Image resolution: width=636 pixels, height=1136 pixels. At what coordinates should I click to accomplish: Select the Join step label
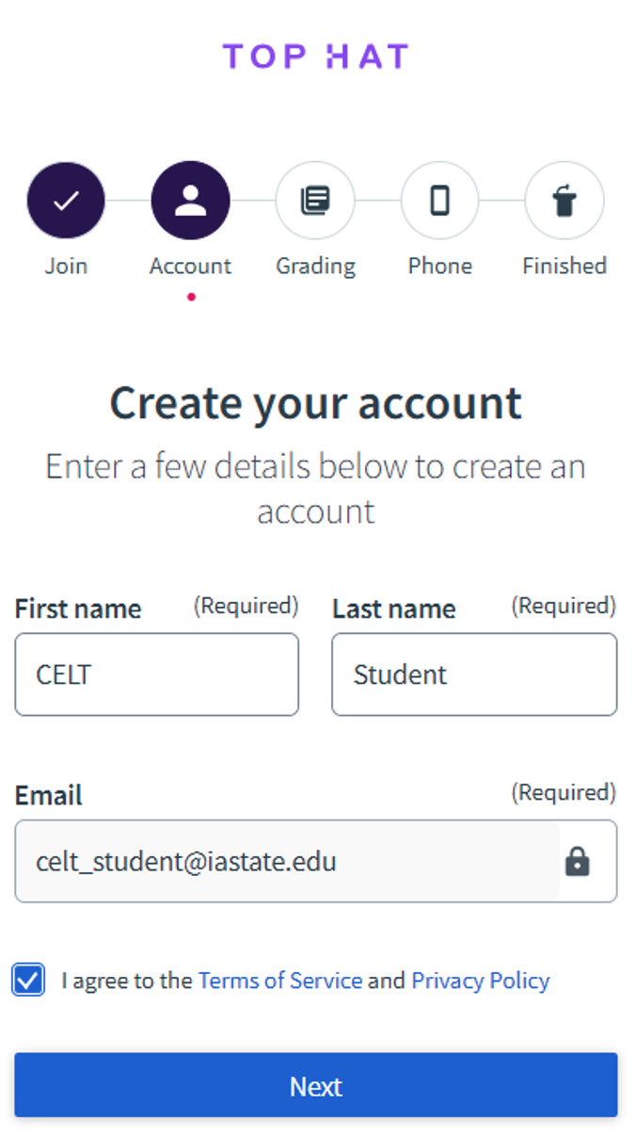point(66,266)
